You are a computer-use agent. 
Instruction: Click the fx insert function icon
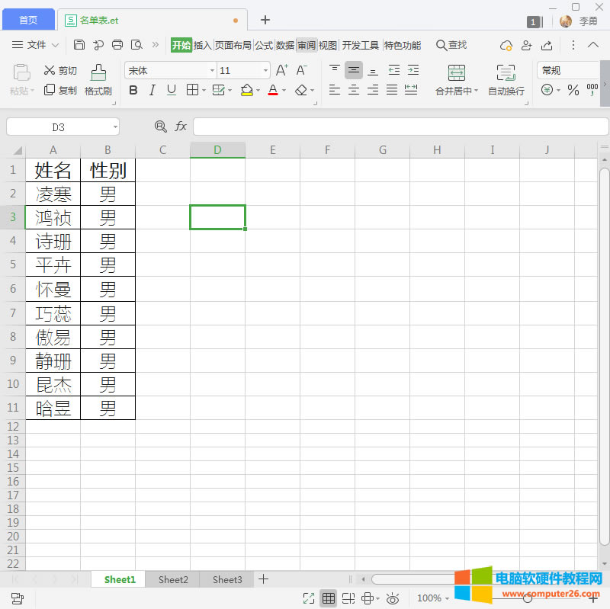click(181, 127)
